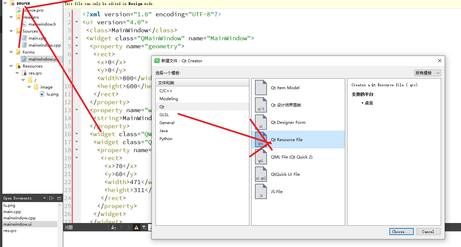Select the General category
The width and height of the screenshot is (461, 247).
coord(202,123)
